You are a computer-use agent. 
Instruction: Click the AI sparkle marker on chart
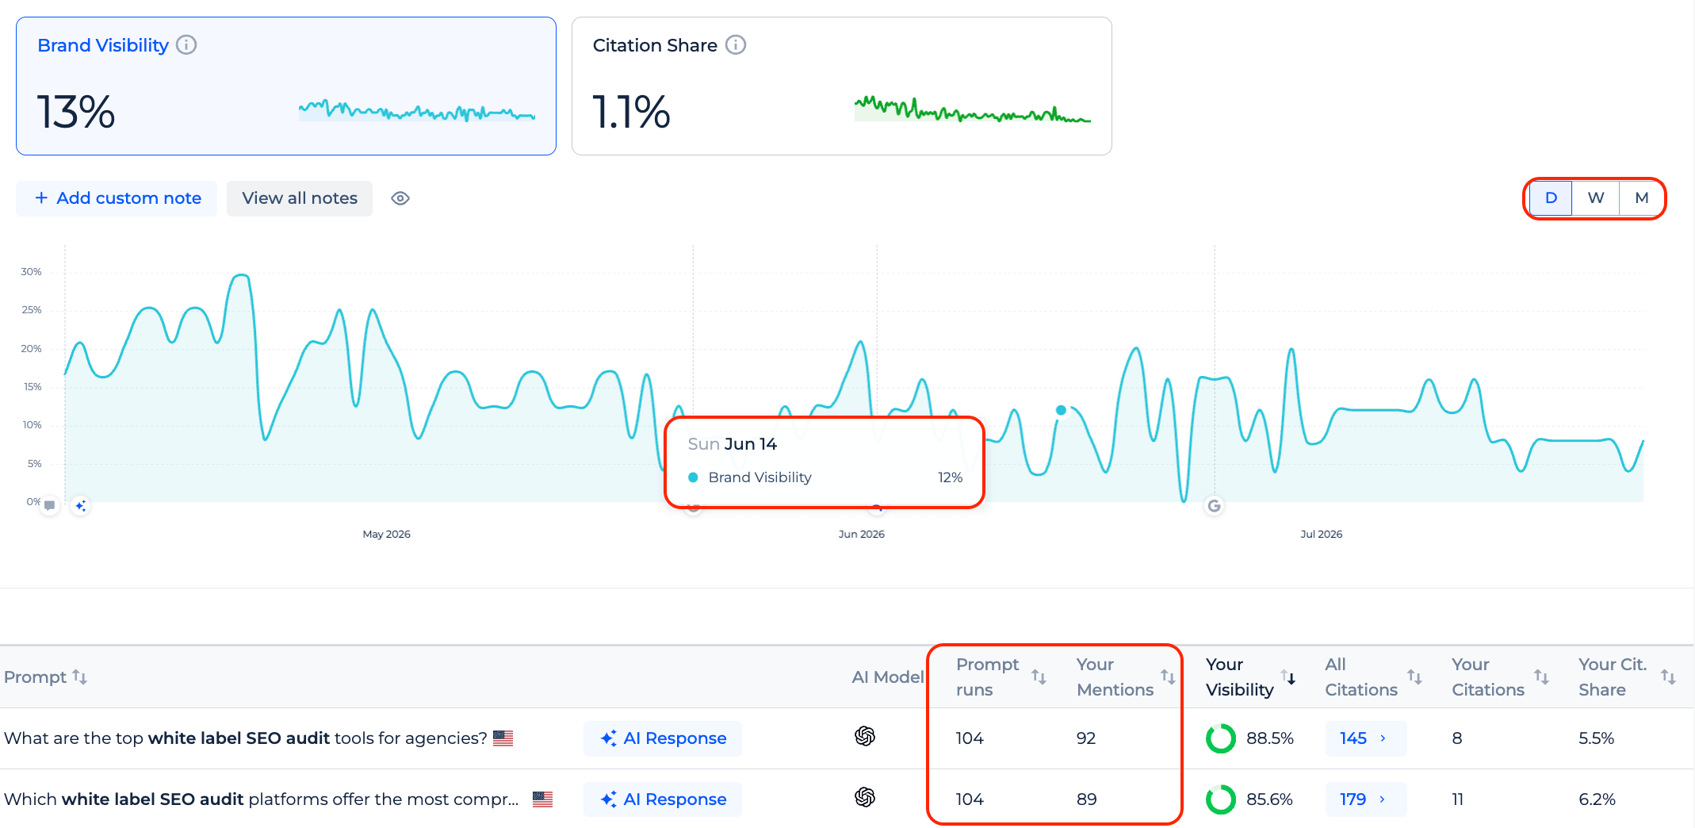[80, 505]
